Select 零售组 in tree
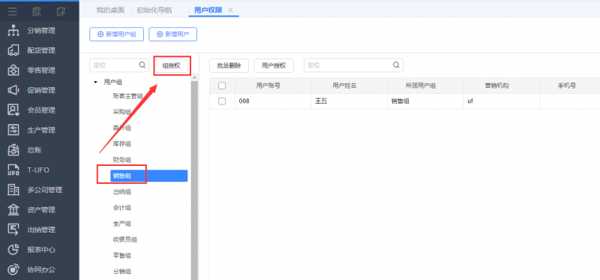 tap(122, 255)
